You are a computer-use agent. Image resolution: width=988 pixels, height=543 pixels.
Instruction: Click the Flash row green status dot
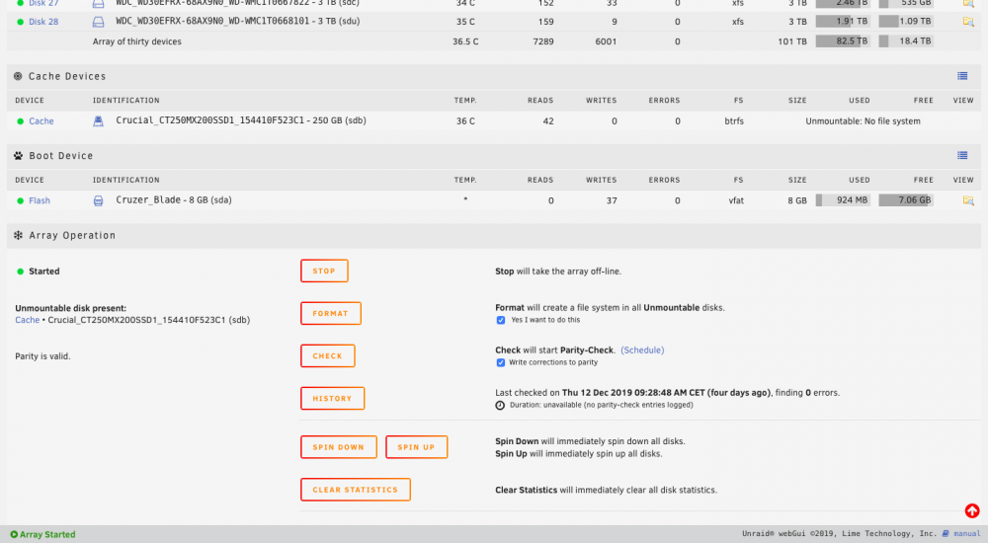[20, 200]
